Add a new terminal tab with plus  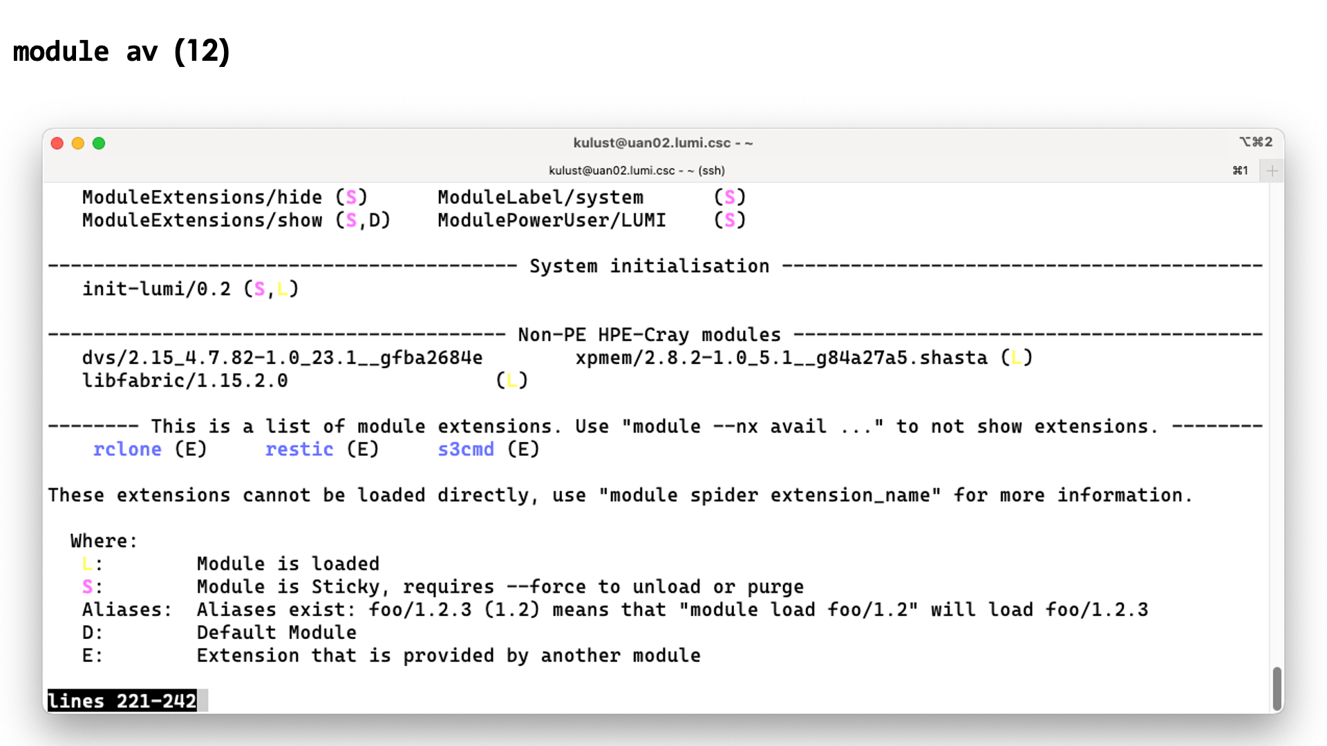(1272, 171)
